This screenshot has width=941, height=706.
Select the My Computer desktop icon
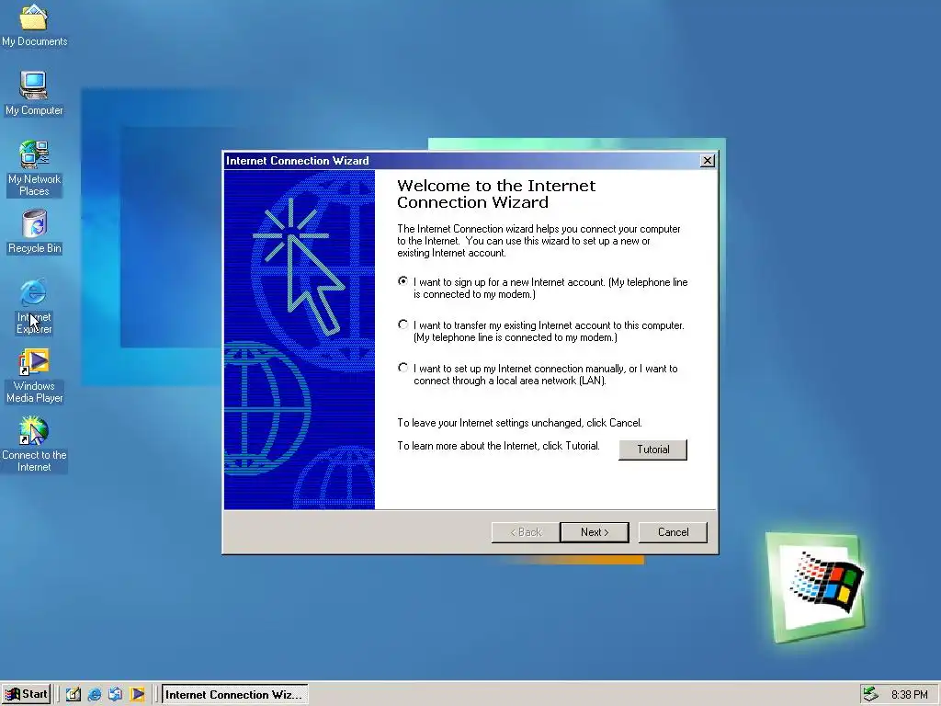34,93
